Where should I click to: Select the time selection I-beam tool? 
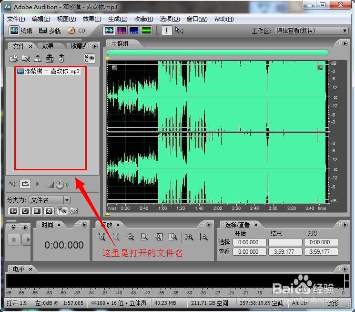click(x=166, y=30)
